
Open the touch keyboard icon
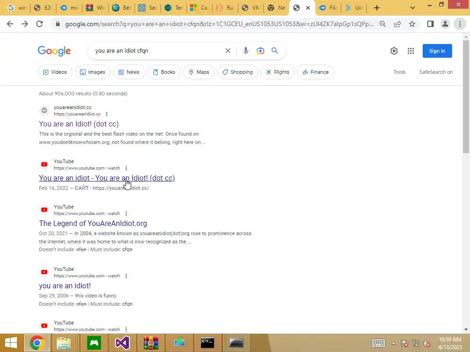[378, 343]
